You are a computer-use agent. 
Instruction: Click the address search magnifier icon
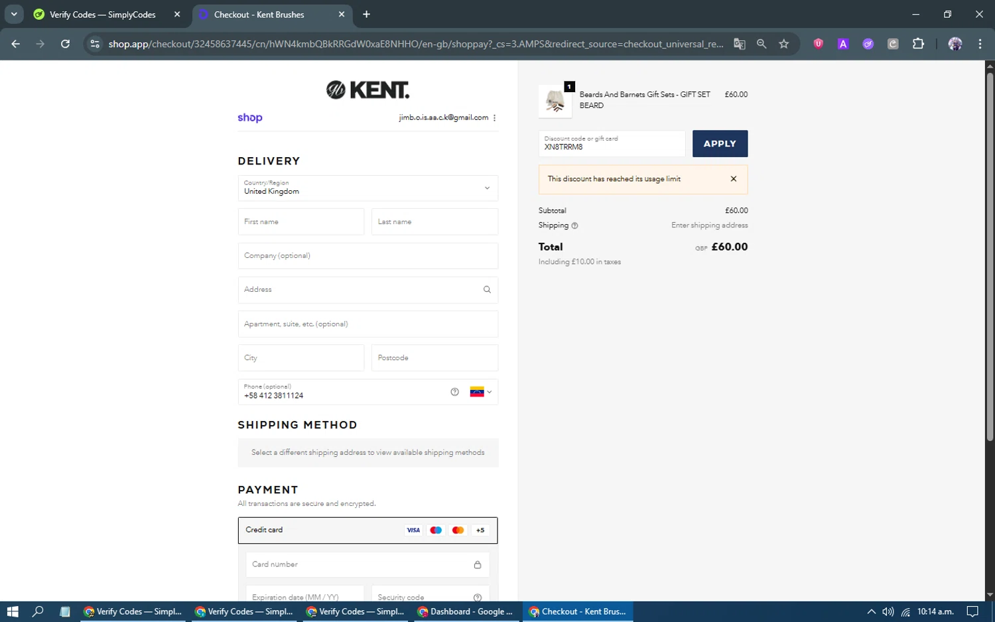487,290
